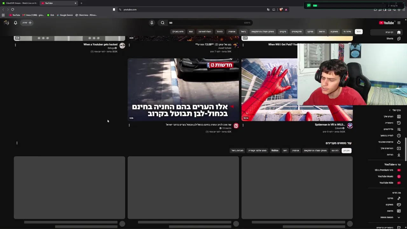Viewport: 407px width, 229px height.
Task: Click the magnifier search button
Action: click(162, 23)
